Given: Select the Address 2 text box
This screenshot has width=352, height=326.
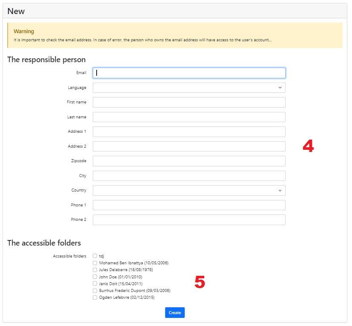Looking at the screenshot, I should [x=189, y=146].
